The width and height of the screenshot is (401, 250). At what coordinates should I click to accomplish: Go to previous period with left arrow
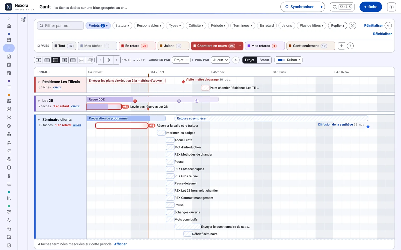(100, 60)
